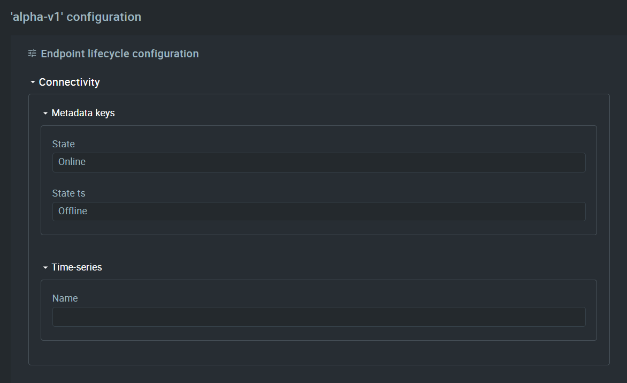Click the Name label under Time-series

[x=65, y=298]
